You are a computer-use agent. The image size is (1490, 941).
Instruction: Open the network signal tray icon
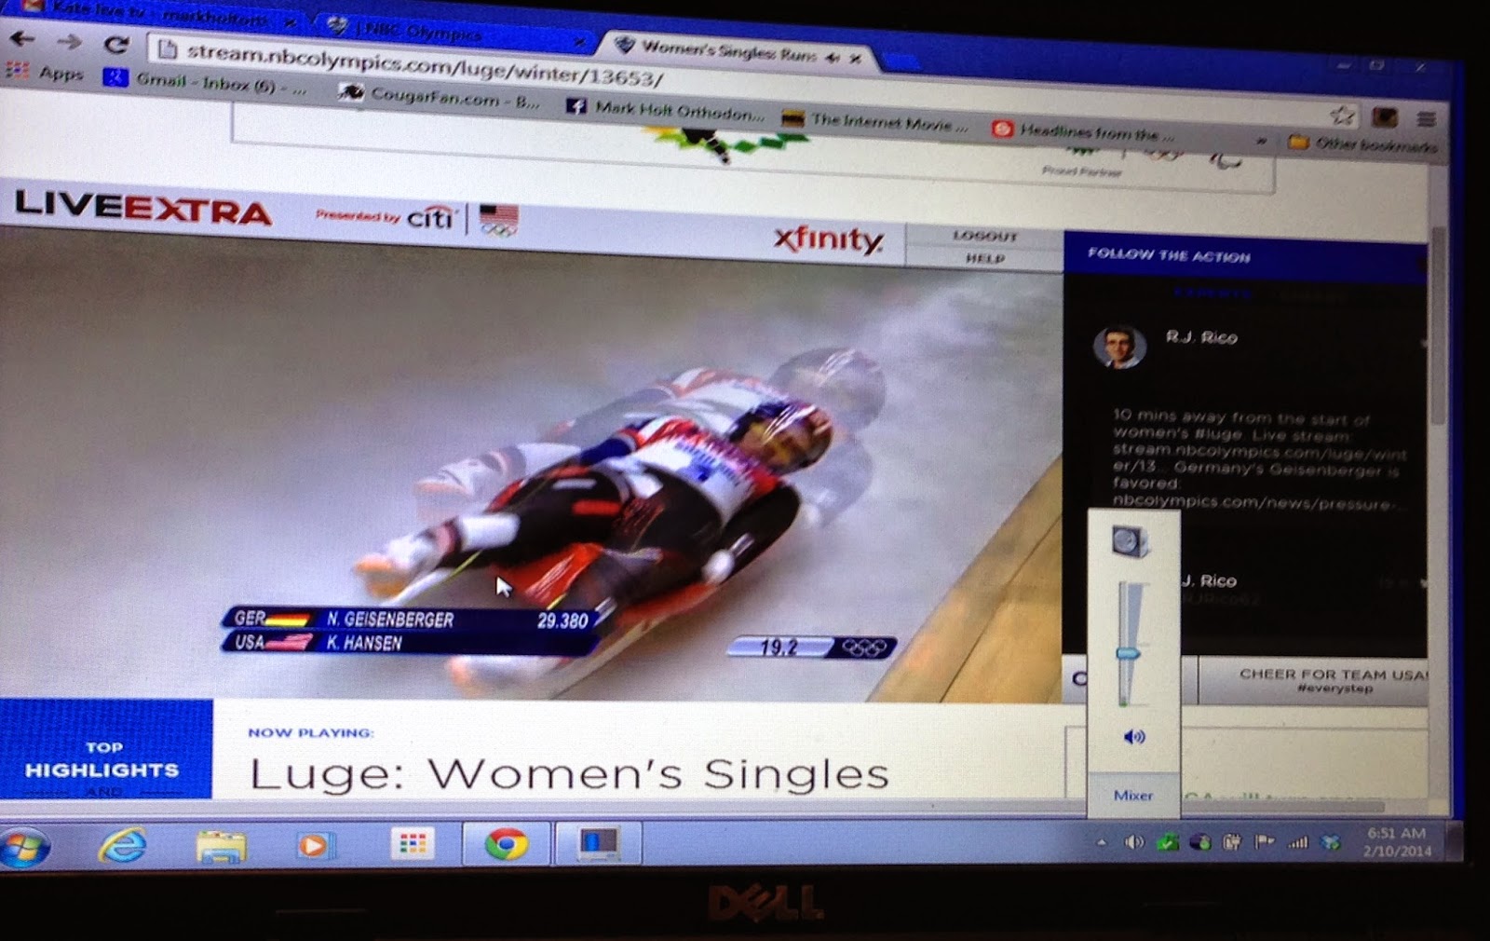click(x=1297, y=843)
